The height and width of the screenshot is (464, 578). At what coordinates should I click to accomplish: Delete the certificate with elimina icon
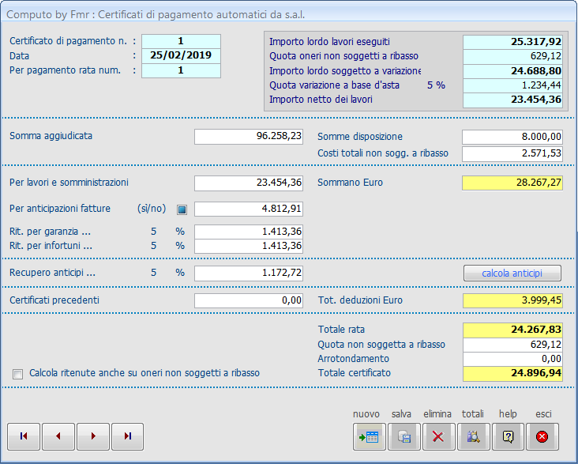439,437
